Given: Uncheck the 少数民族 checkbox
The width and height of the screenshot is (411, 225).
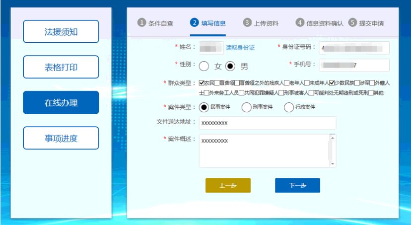Looking at the screenshot, I should tap(332, 83).
